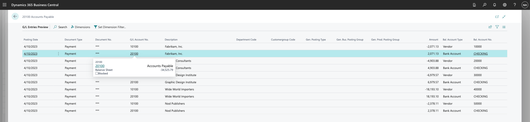Go back using the back arrow
Viewport: 530px width, 122px height.
click(15, 17)
